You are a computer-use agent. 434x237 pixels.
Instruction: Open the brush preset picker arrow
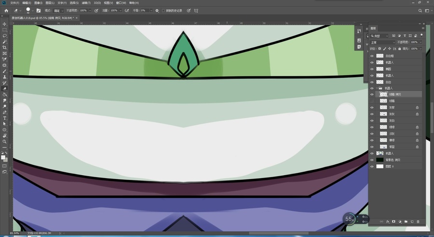pos(33,11)
